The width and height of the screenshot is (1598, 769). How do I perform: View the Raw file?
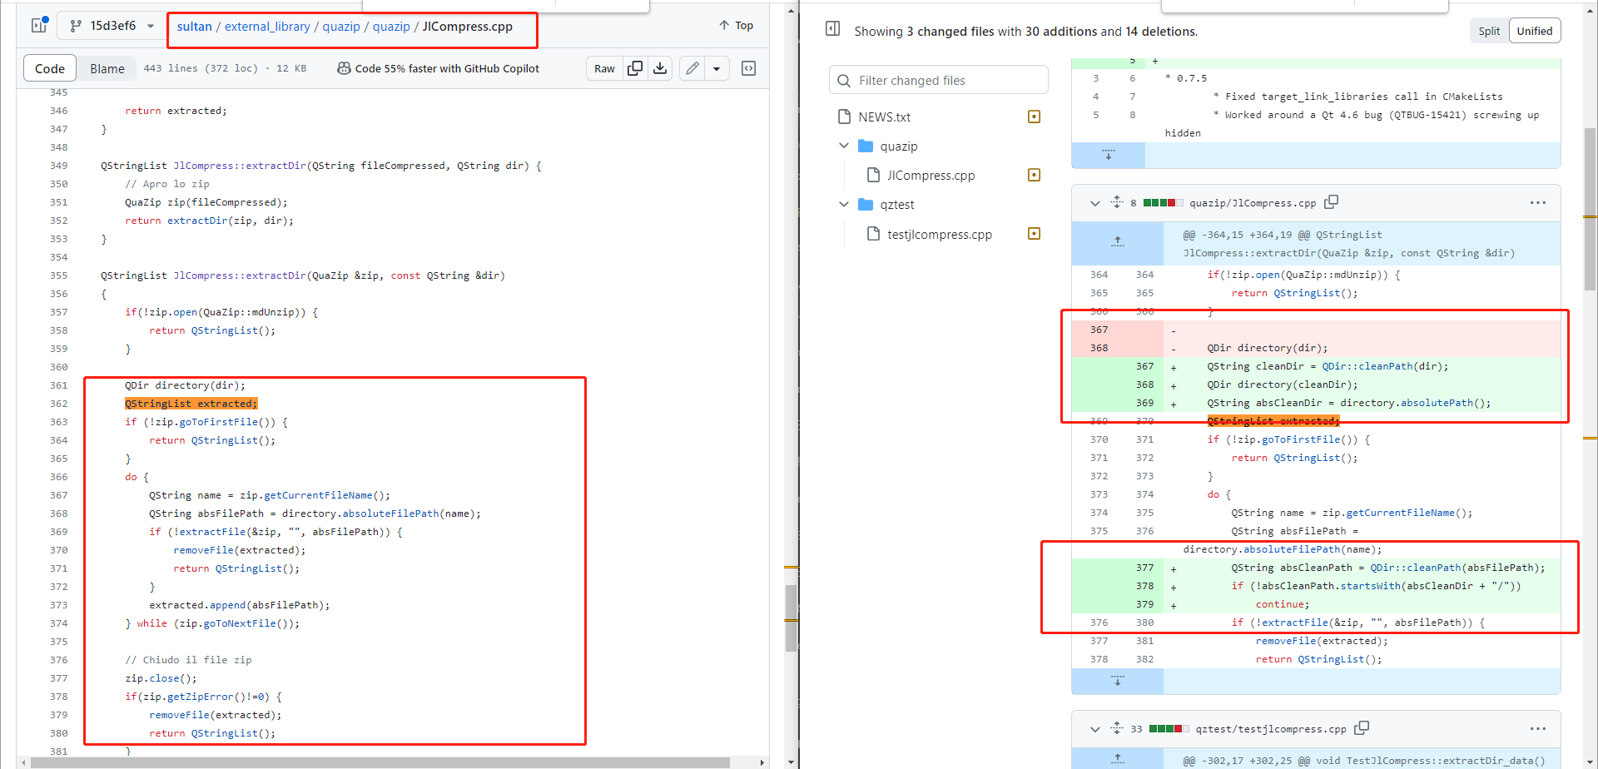coord(604,68)
